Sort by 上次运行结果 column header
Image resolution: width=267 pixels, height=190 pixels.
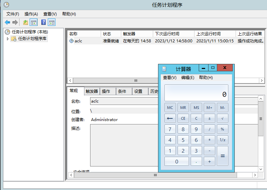[x=250, y=34]
